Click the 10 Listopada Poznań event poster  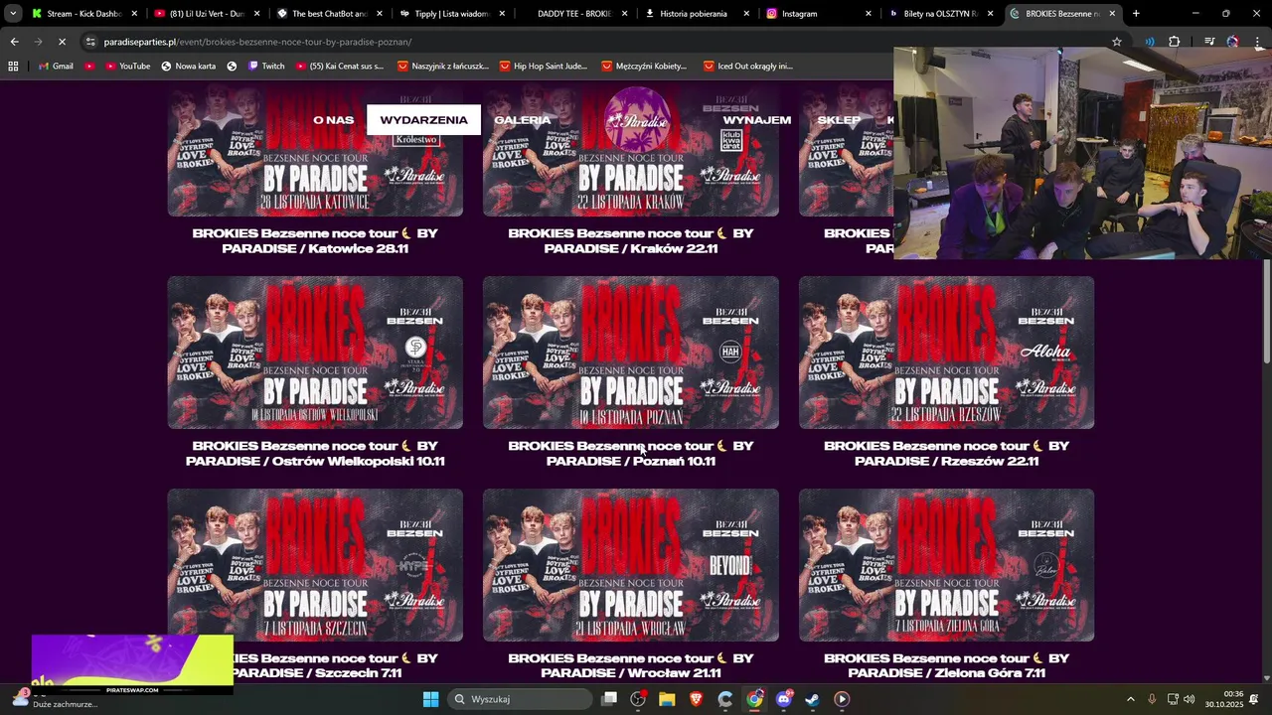631,353
